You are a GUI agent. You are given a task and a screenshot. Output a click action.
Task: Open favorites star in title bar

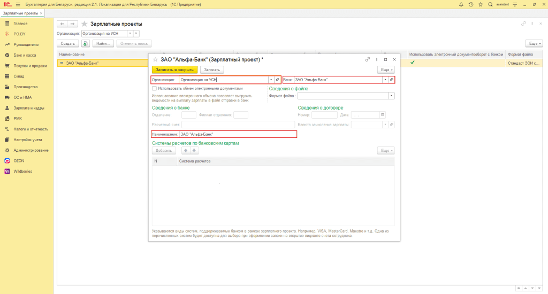tap(481, 4)
